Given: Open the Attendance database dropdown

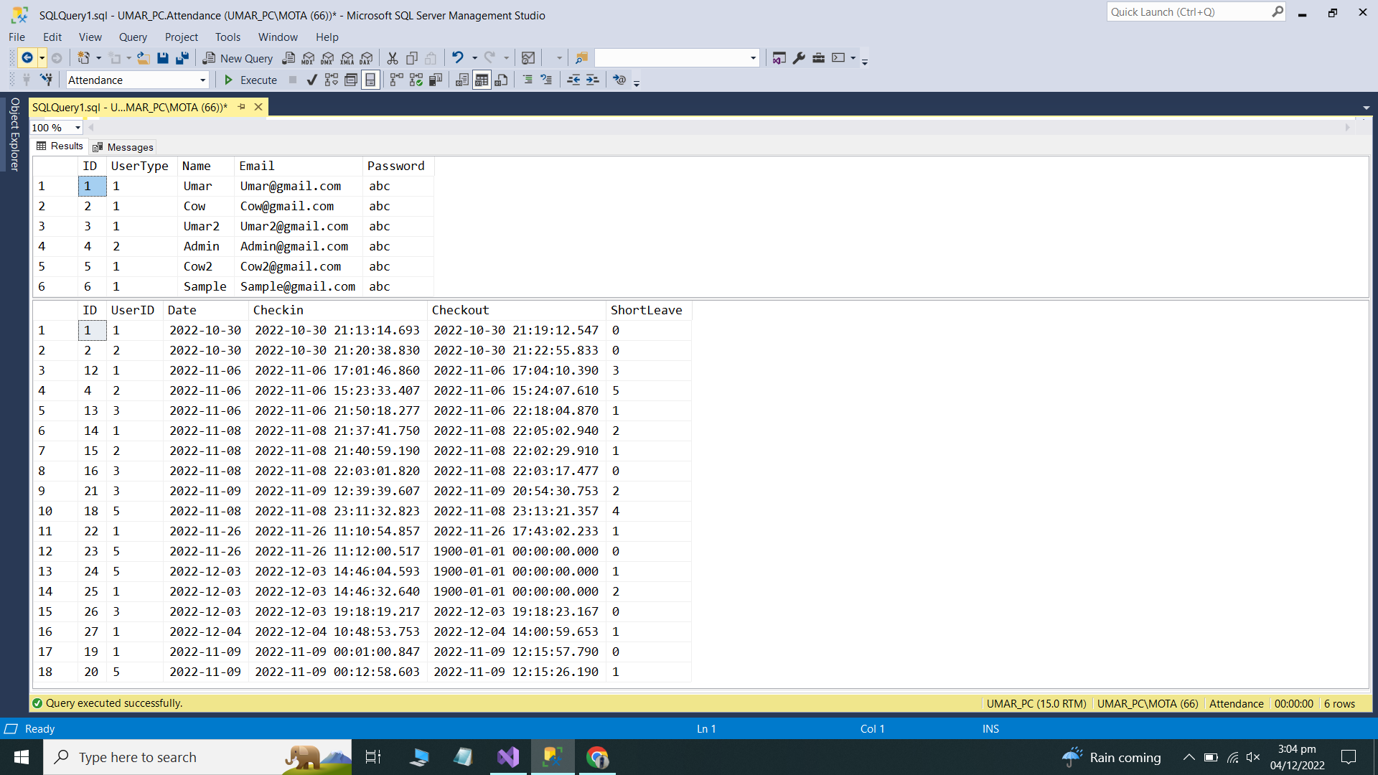Looking at the screenshot, I should point(203,80).
